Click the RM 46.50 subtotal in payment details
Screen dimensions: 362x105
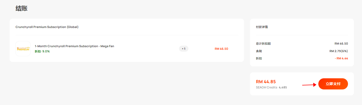[x=341, y=44]
